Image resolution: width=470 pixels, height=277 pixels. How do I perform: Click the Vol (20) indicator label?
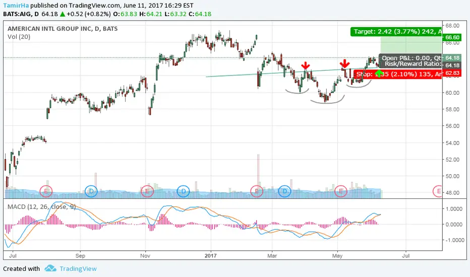pyautogui.click(x=19, y=37)
